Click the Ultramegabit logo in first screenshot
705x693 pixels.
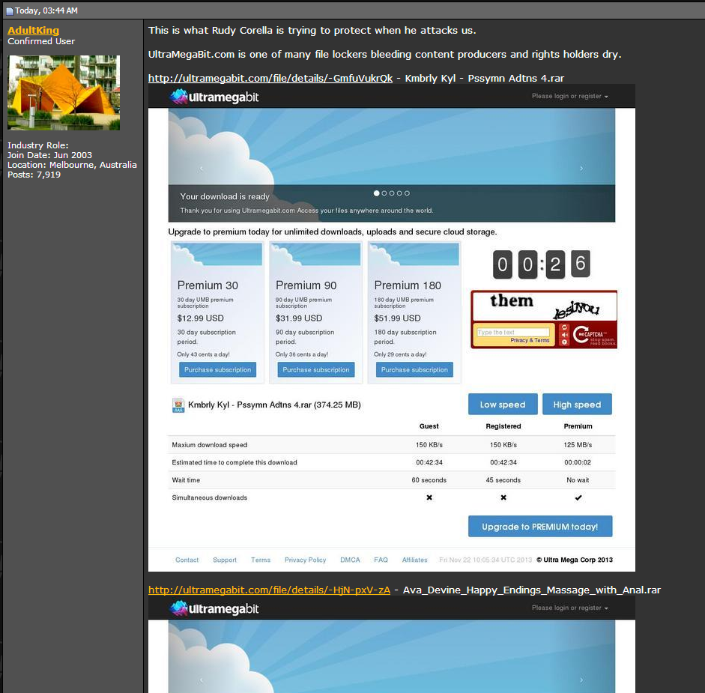point(214,97)
